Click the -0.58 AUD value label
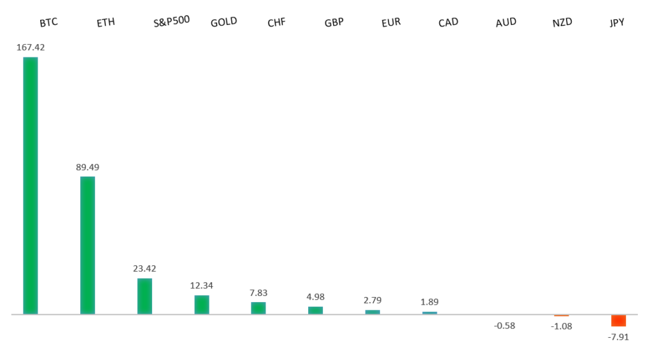This screenshot has width=652, height=357. pos(504,326)
